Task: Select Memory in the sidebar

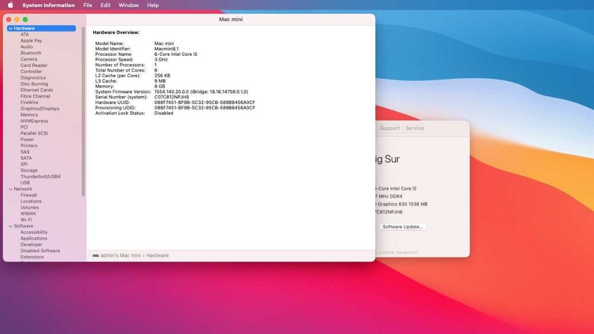Action: (x=29, y=114)
